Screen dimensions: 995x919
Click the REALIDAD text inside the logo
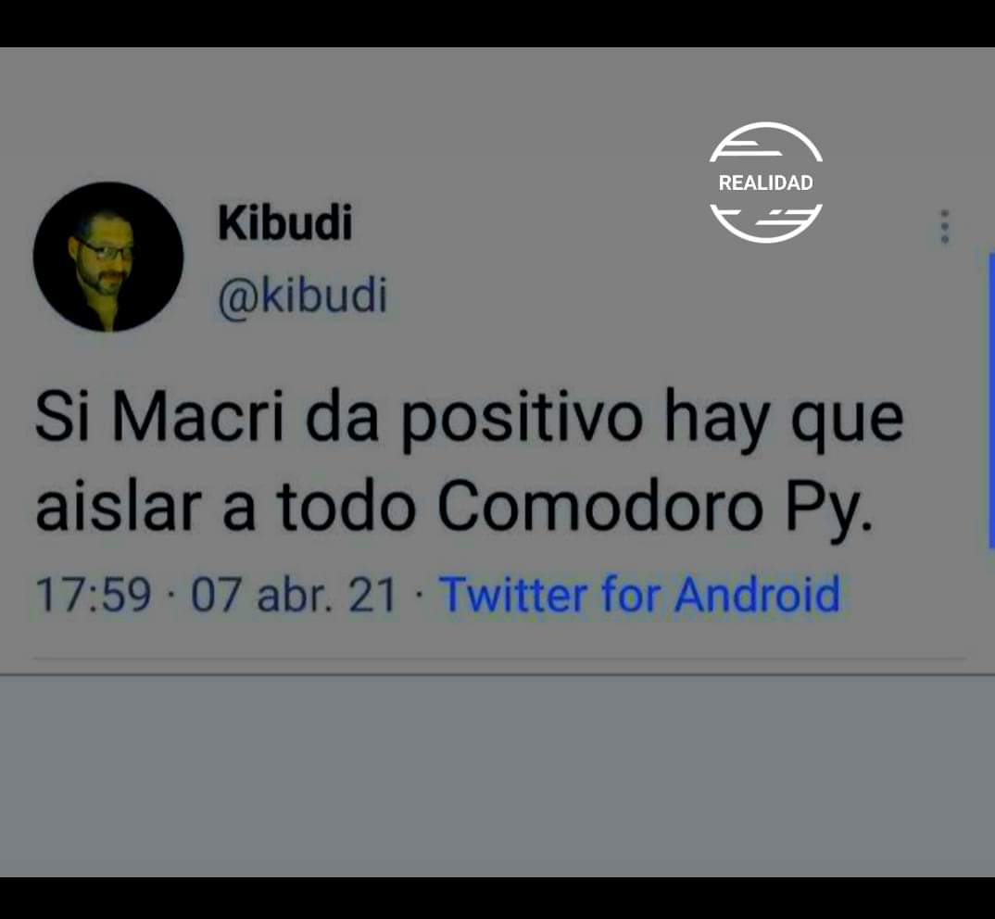click(765, 183)
